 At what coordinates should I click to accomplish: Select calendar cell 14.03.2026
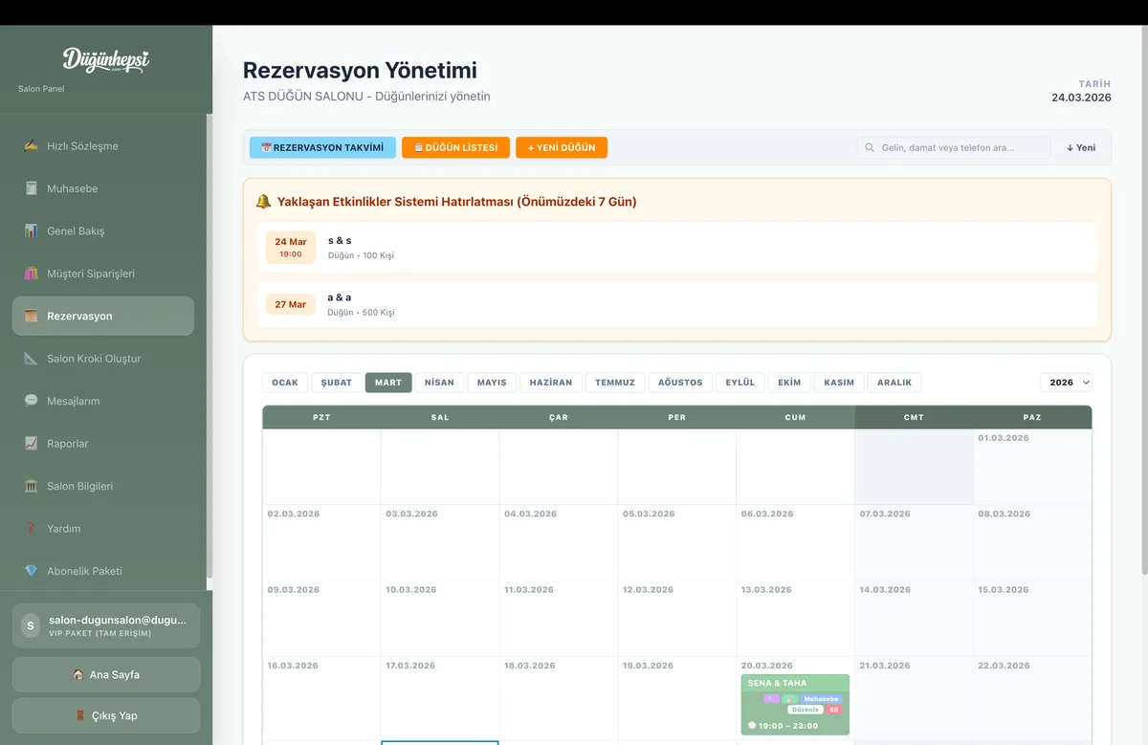[914, 618]
